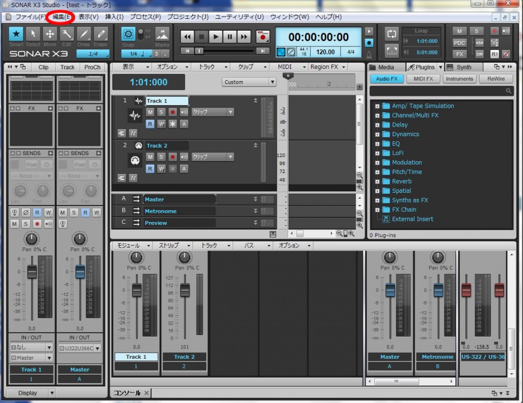Close the コンソール tab

coord(147,393)
